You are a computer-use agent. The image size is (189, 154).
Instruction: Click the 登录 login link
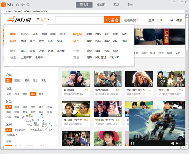pyautogui.click(x=151, y=20)
